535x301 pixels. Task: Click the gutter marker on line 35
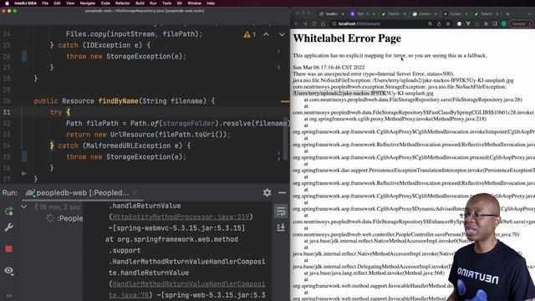(x=24, y=157)
